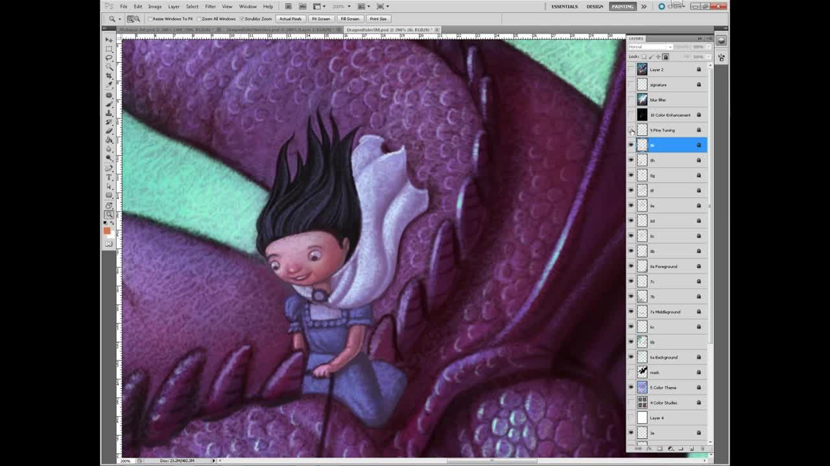Select the Blur tool
Viewport: 830px width, 466px height.
[x=109, y=150]
